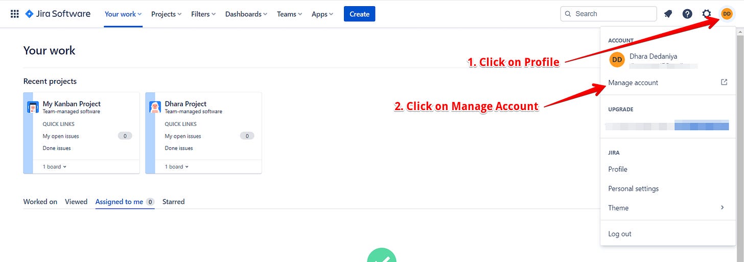Click the Dhara Project avatar icon
The height and width of the screenshot is (262, 744).
[155, 107]
